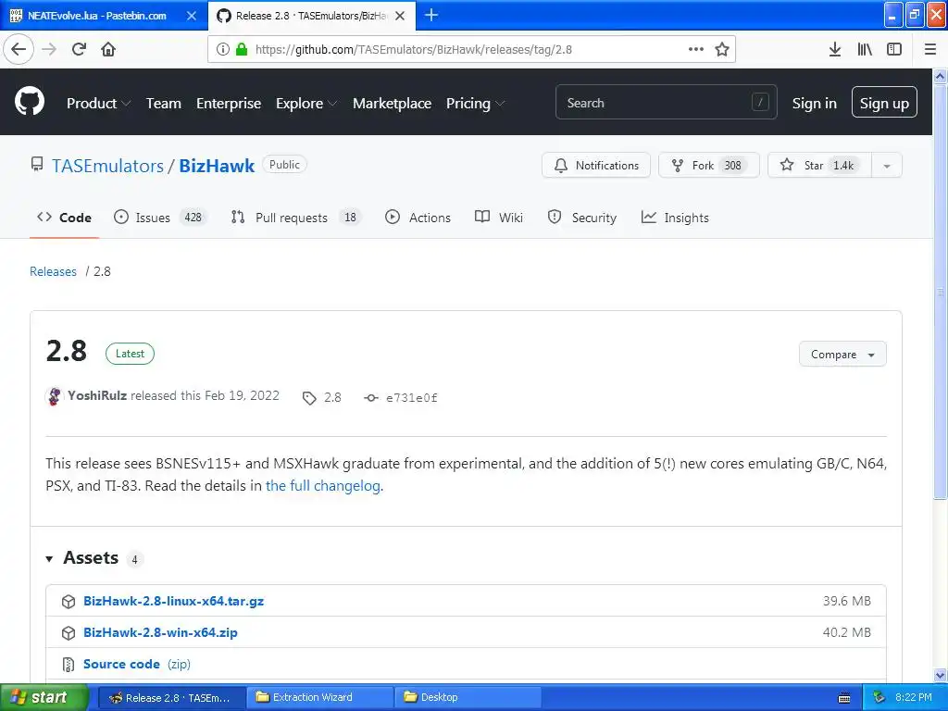Open the TASEmulators organization link
This screenshot has height=711, width=948.
click(107, 166)
